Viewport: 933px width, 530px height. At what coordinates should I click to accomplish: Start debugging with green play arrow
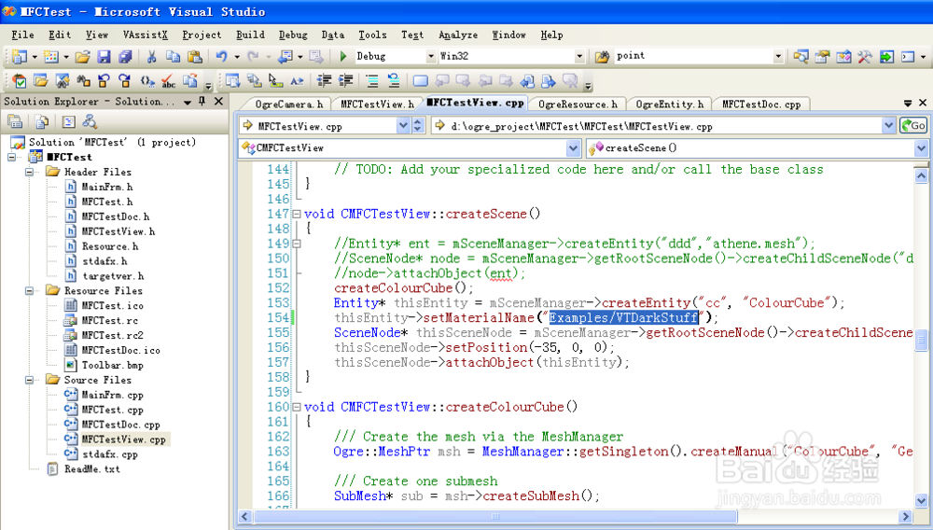(x=343, y=57)
